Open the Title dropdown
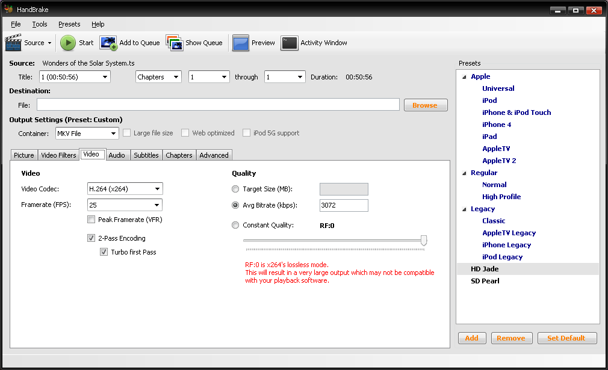Viewport: 608px width, 370px height. click(x=75, y=77)
